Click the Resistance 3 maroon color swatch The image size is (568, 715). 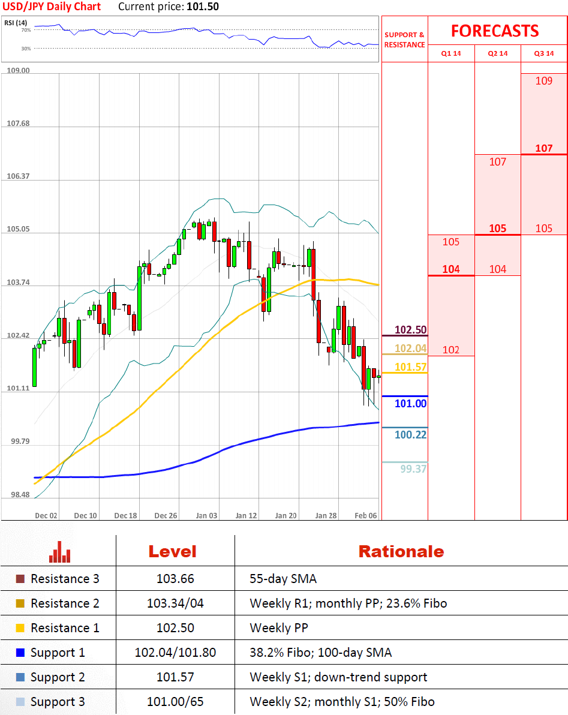coord(20,579)
